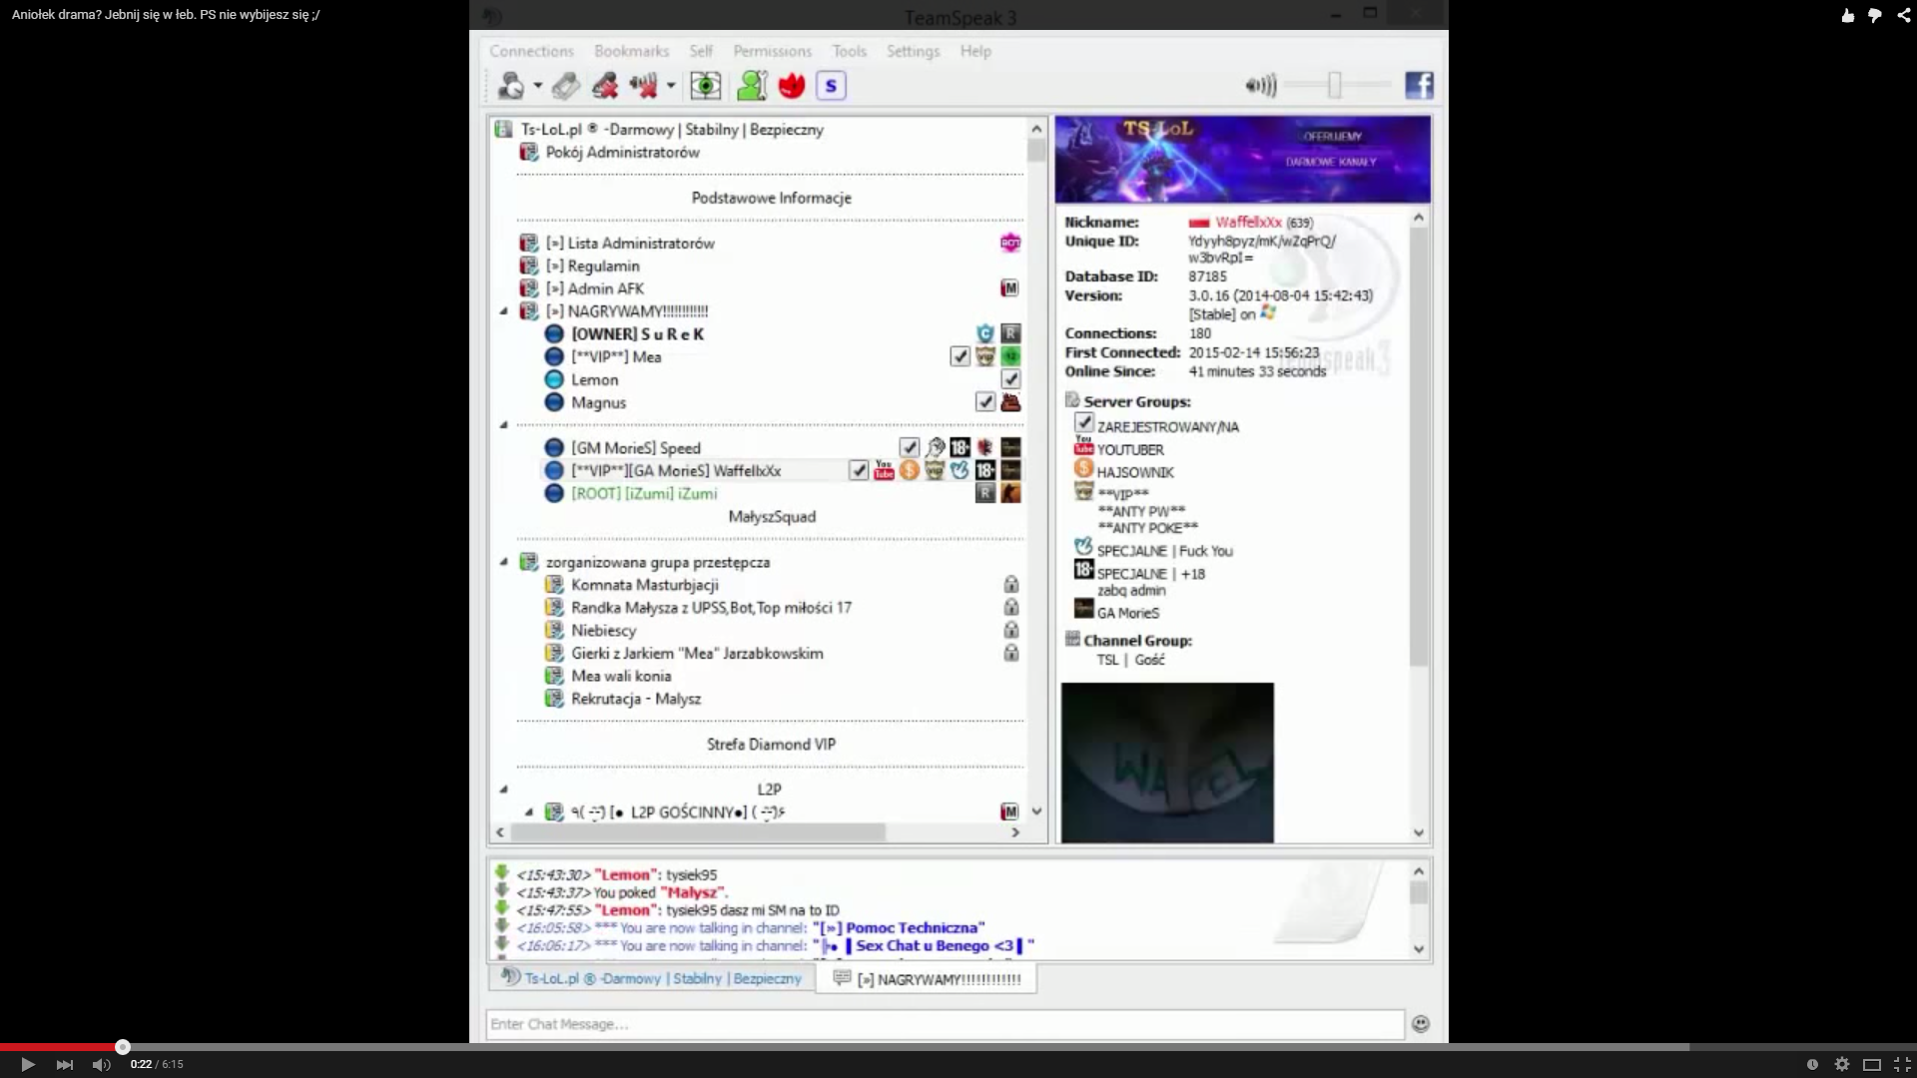Open the Connections menu
Screen dimensions: 1917x1078
pos(531,51)
